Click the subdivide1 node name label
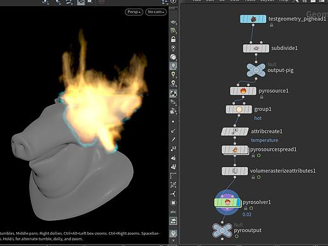The width and height of the screenshot is (328, 246). [284, 48]
